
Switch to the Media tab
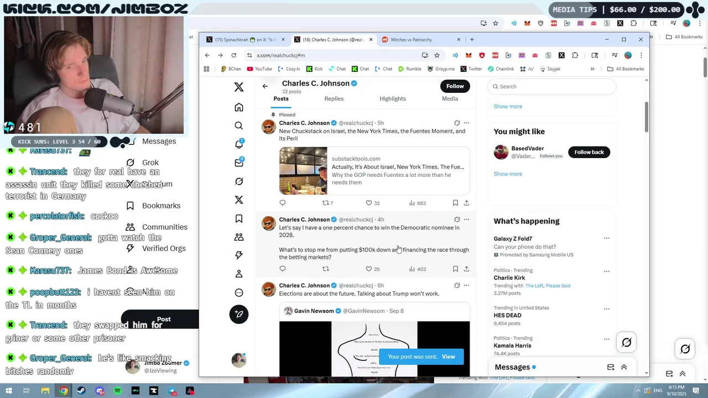(450, 98)
